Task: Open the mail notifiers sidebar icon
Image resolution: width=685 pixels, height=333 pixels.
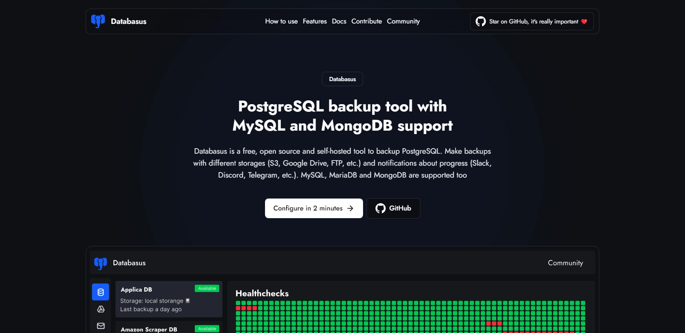Action: pyautogui.click(x=101, y=326)
